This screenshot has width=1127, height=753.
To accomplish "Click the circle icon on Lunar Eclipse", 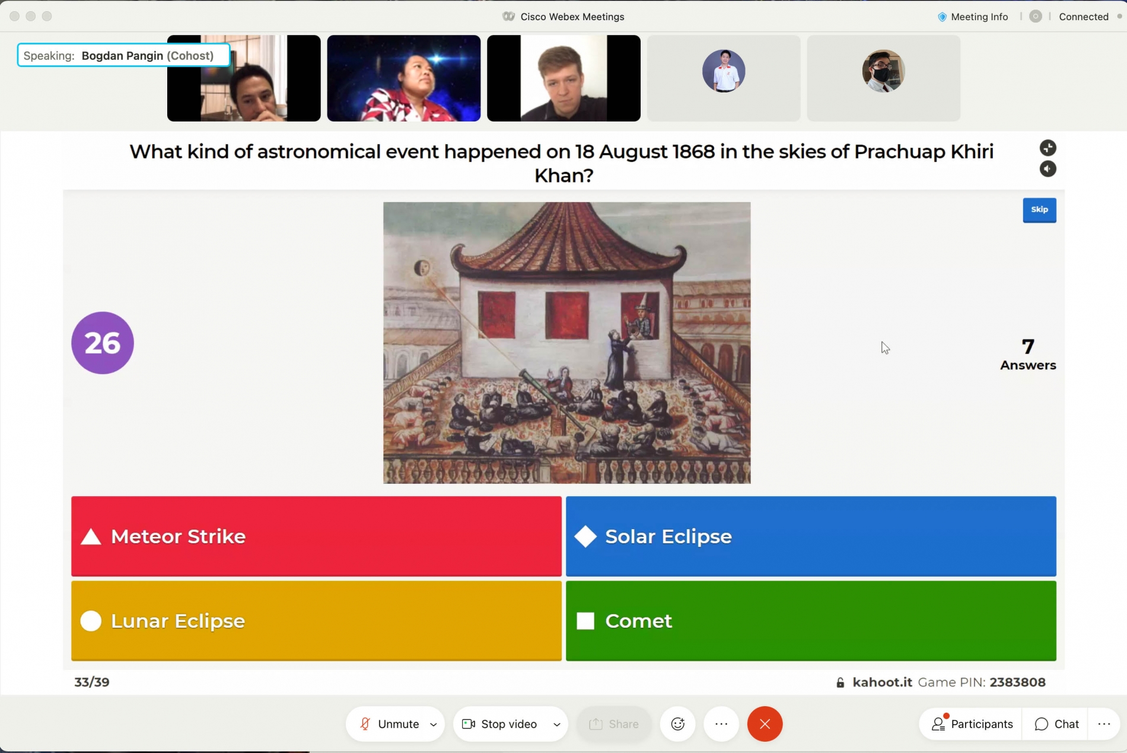I will [91, 621].
